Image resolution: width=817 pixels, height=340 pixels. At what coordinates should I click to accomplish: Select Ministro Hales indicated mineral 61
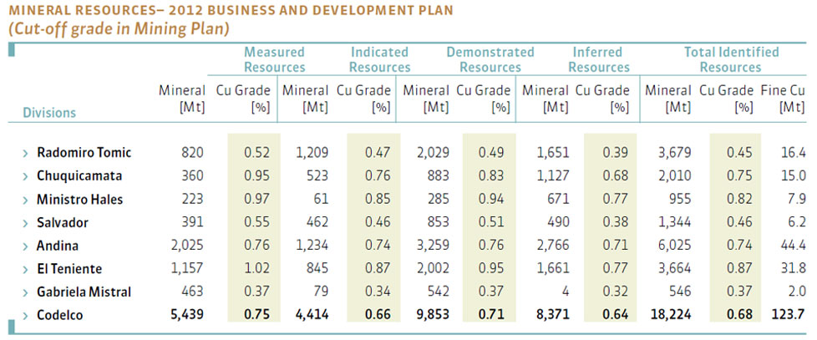pyautogui.click(x=321, y=200)
